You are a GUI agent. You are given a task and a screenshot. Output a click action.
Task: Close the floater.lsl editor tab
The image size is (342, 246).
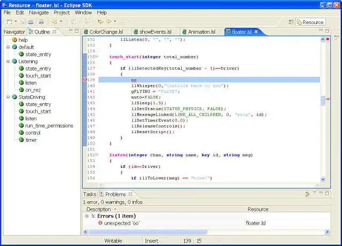pos(256,32)
